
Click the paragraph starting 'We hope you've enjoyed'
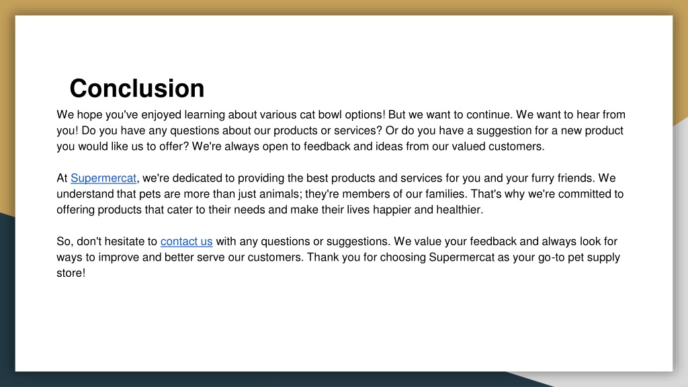pos(341,130)
